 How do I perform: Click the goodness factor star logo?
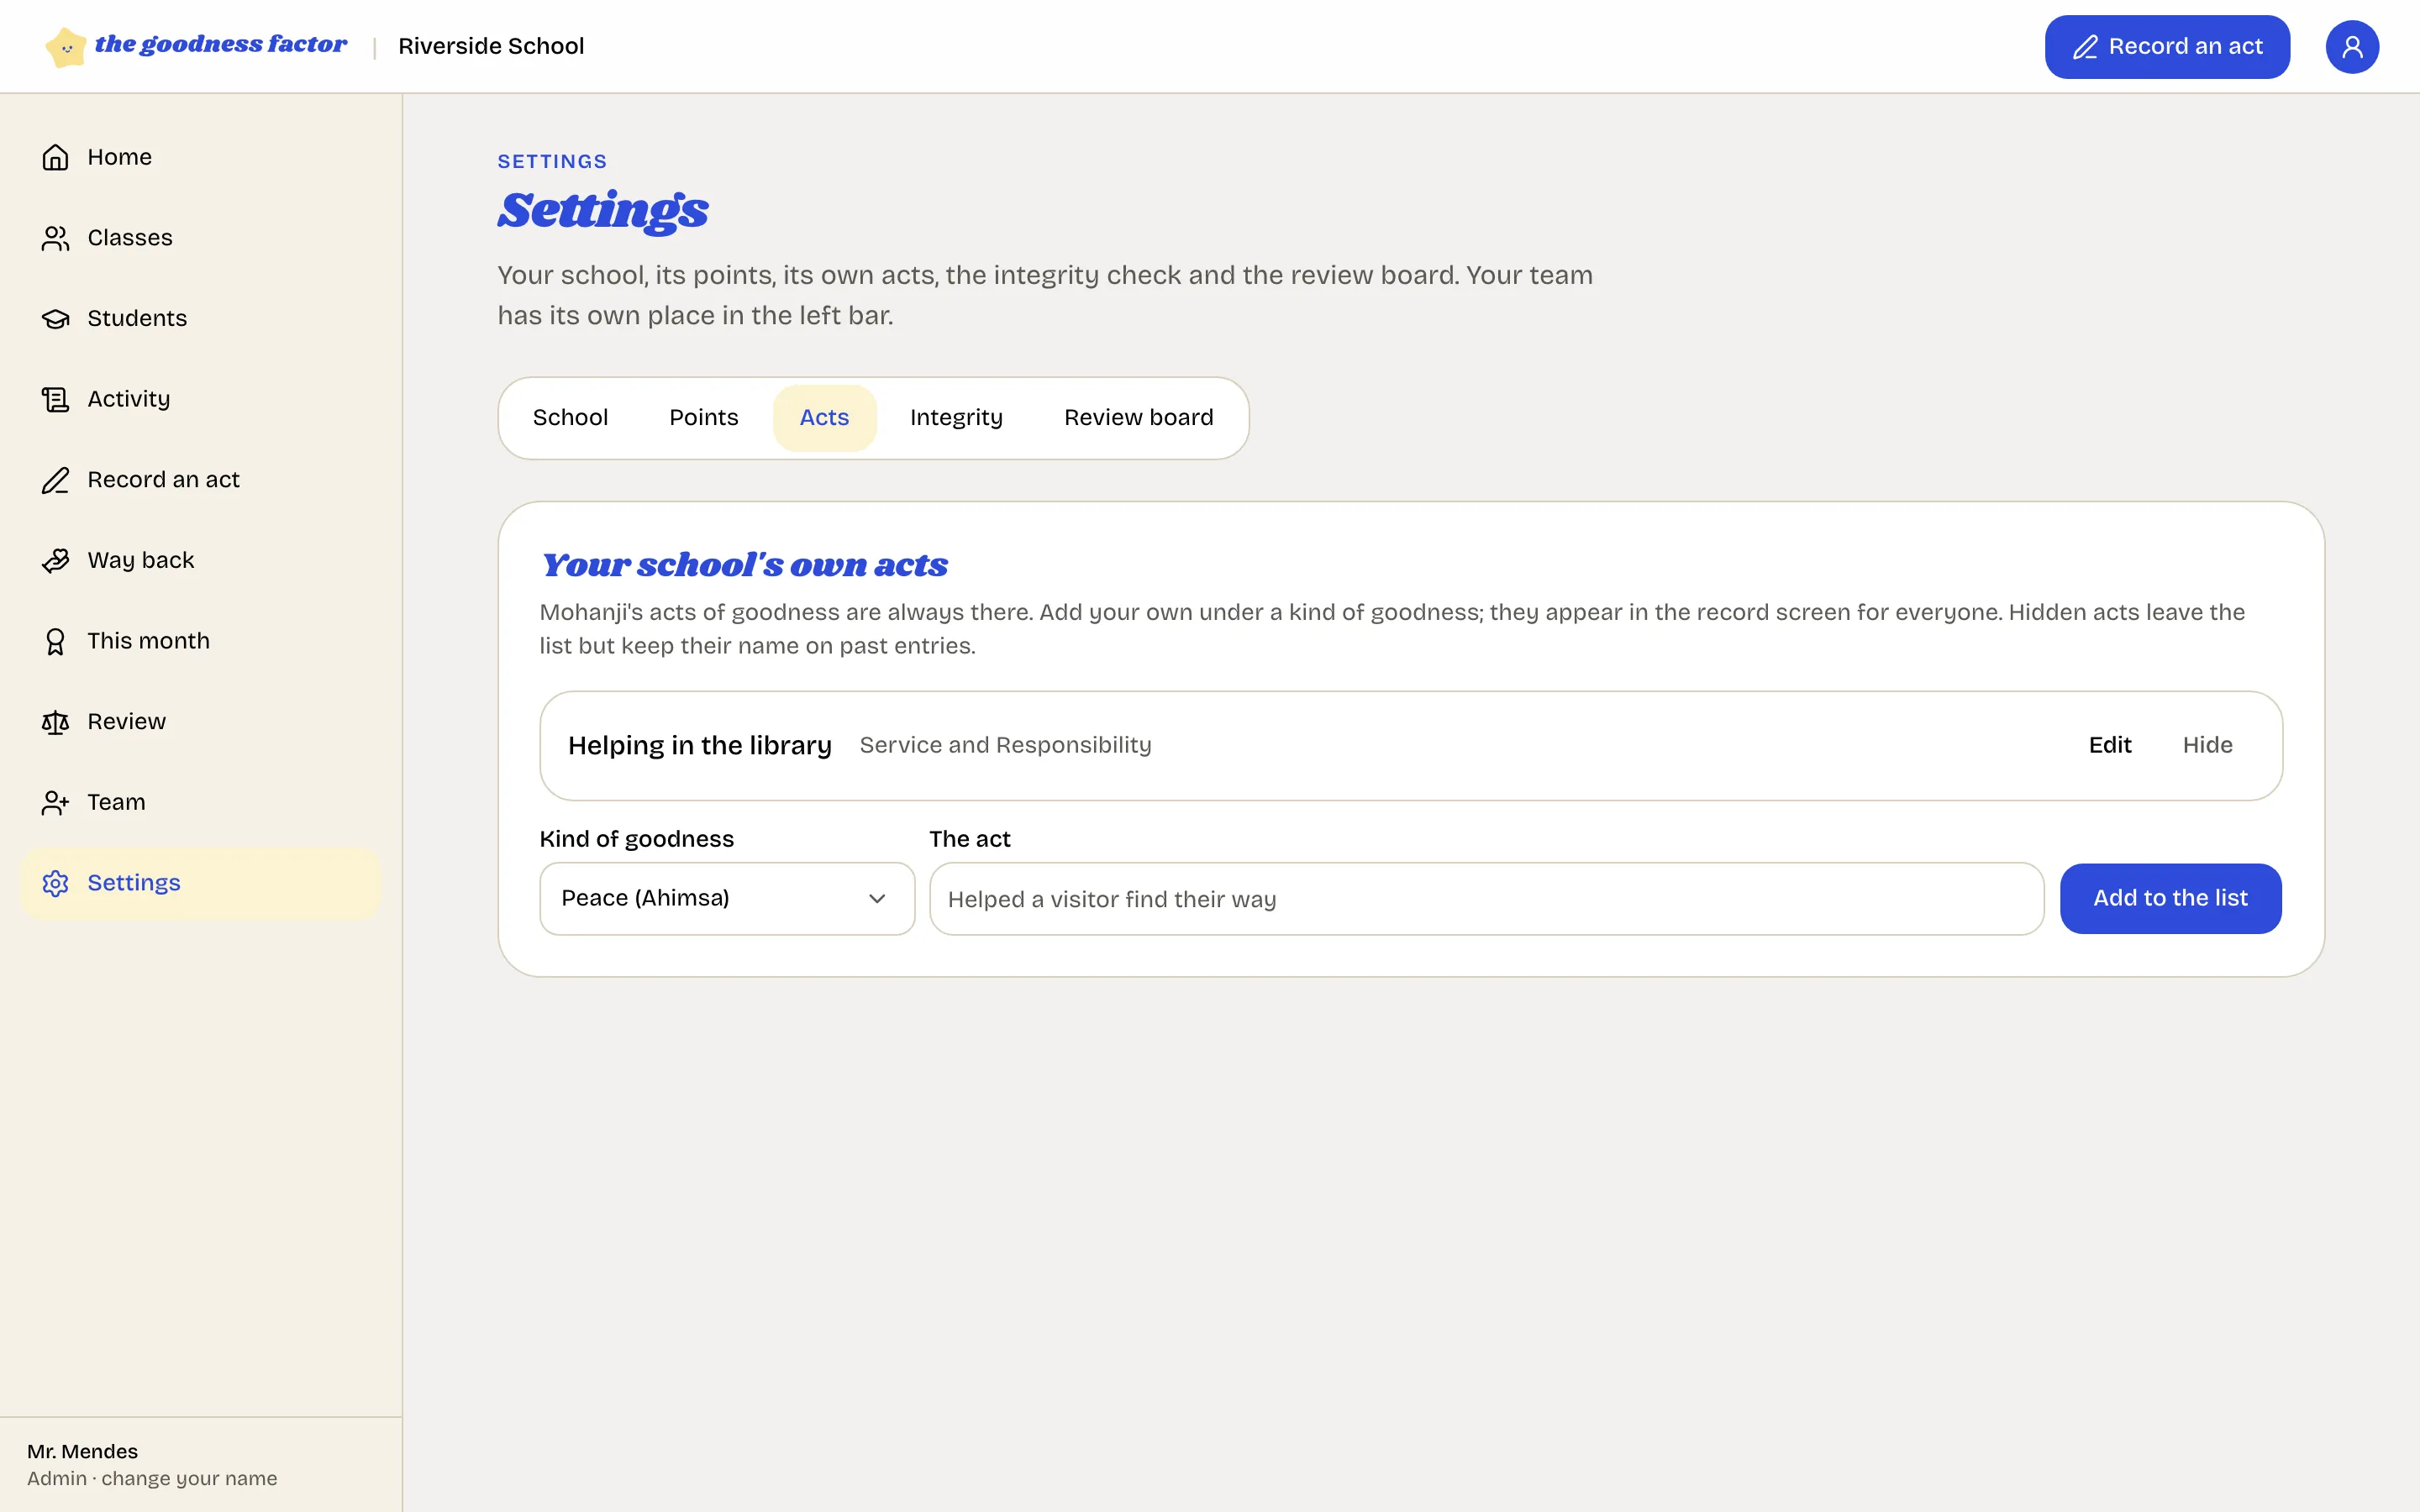pos(66,47)
